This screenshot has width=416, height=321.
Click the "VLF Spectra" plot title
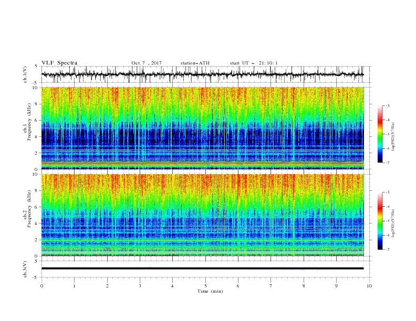pyautogui.click(x=59, y=63)
